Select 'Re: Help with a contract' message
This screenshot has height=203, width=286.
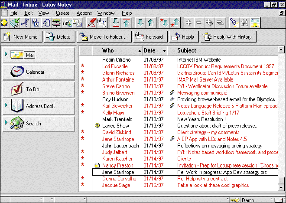185,179
